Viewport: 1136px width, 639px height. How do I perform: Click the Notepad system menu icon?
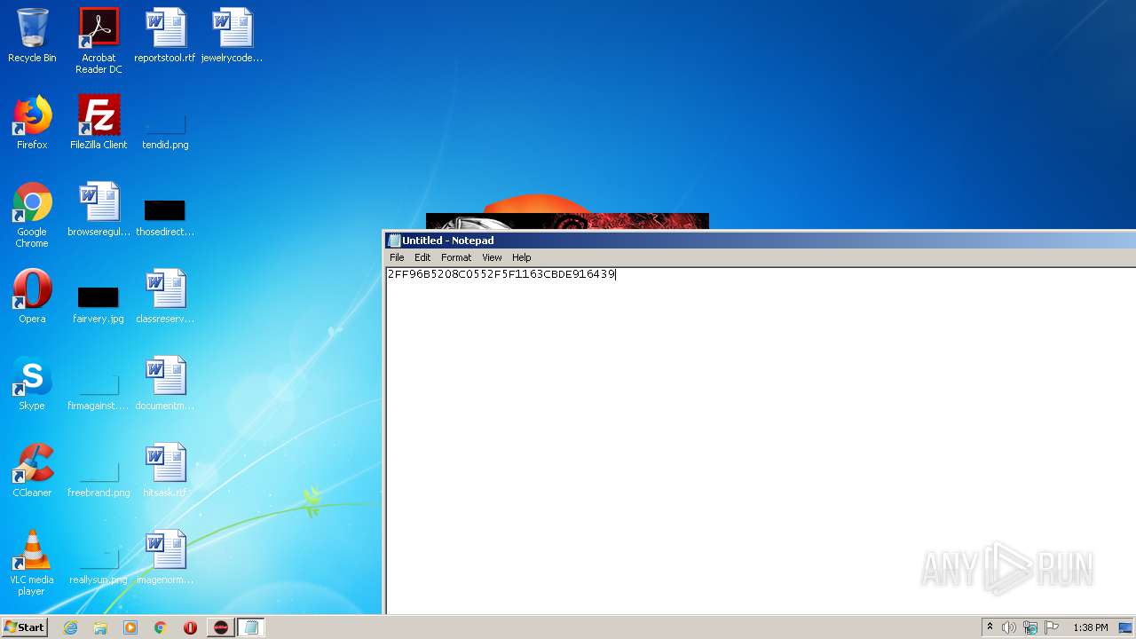394,241
